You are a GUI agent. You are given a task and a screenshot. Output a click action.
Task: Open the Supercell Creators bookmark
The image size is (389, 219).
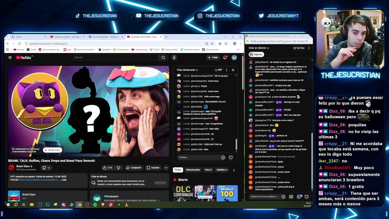(190, 50)
